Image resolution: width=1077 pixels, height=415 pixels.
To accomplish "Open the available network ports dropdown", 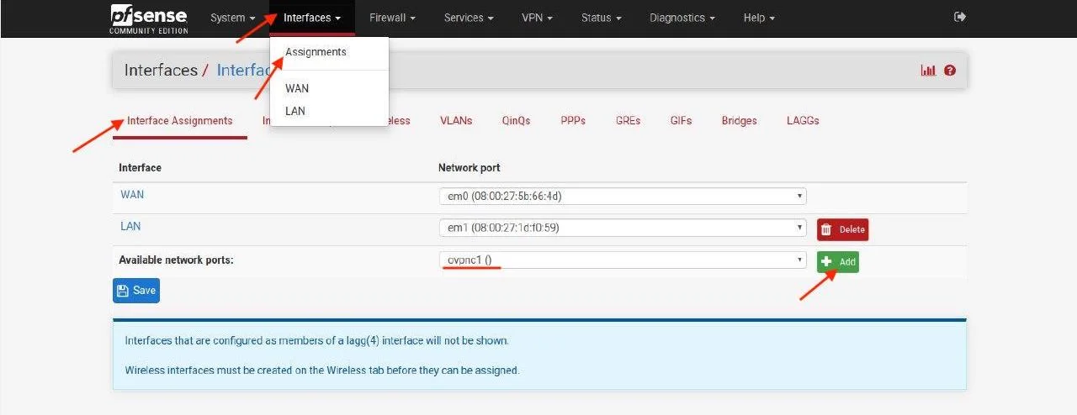I will pos(622,260).
